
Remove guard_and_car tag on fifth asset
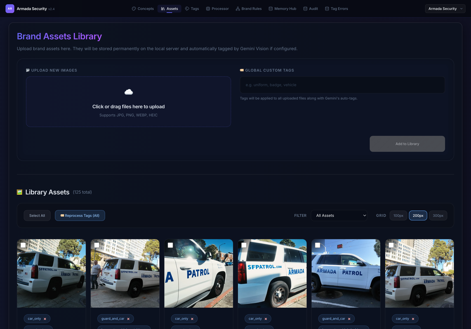pyautogui.click(x=349, y=319)
